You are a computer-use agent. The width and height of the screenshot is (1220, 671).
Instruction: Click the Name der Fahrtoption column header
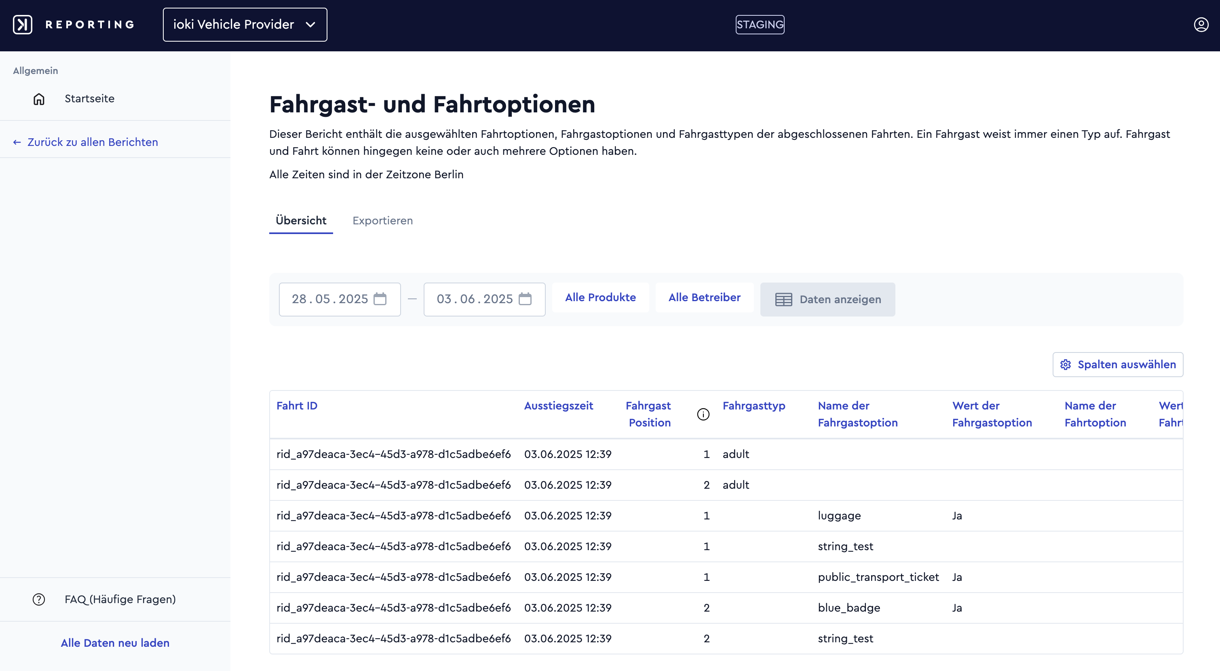click(1095, 414)
